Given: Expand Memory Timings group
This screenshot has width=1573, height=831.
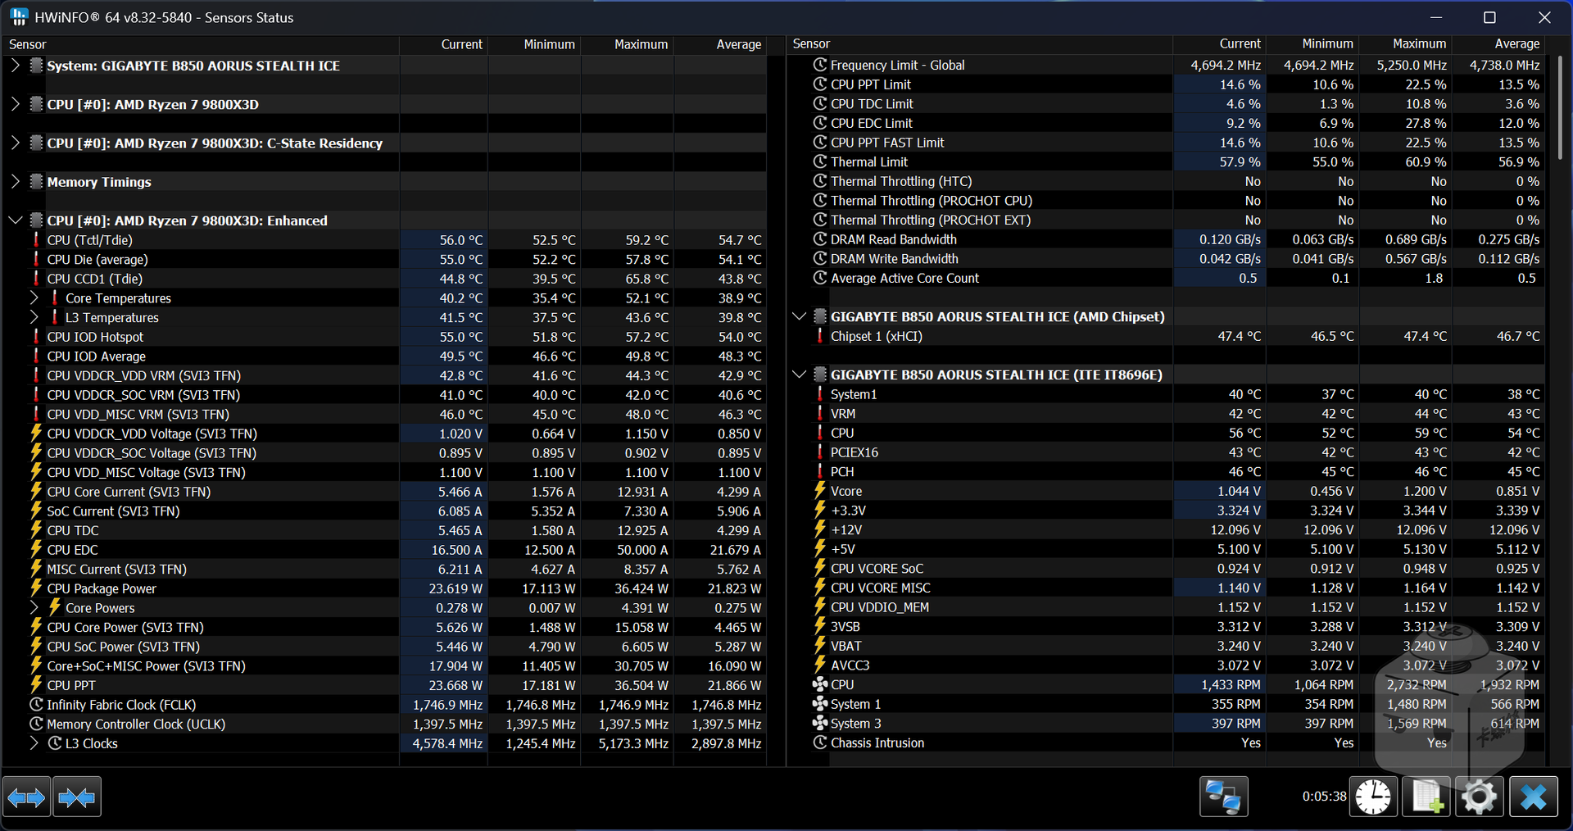Looking at the screenshot, I should coord(15,182).
